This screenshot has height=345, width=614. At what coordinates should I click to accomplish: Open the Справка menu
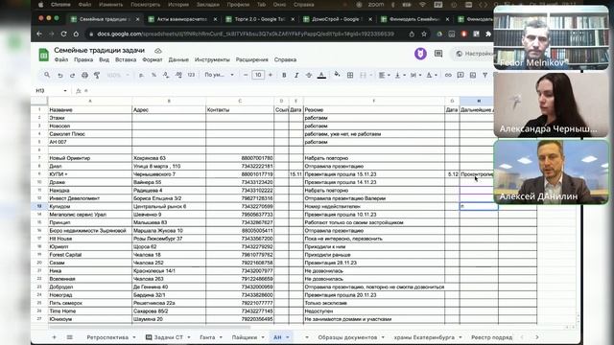click(x=285, y=59)
